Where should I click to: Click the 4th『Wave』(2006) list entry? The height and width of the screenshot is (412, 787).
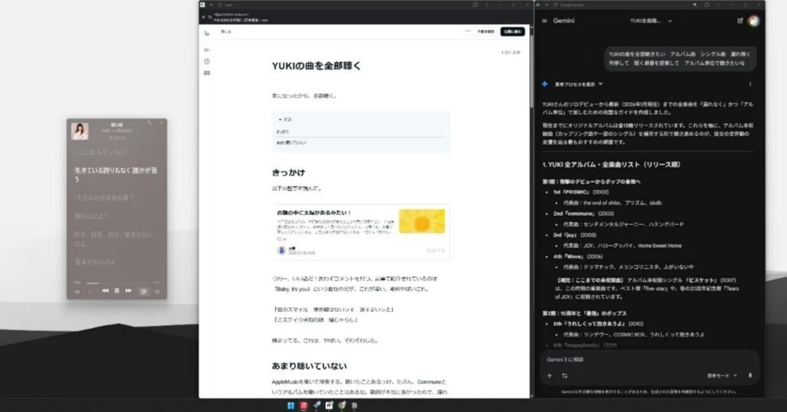pyautogui.click(x=577, y=256)
